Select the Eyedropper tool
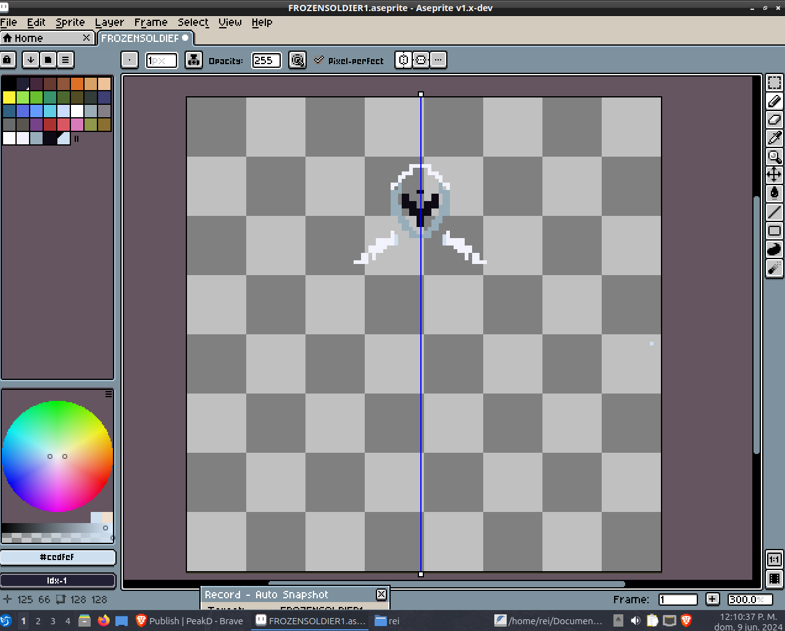 tap(775, 138)
